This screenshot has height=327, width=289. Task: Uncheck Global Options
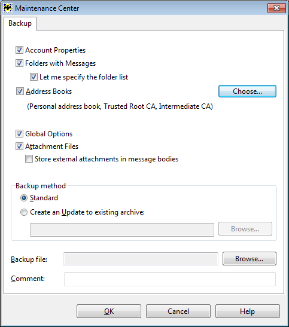pyautogui.click(x=19, y=134)
